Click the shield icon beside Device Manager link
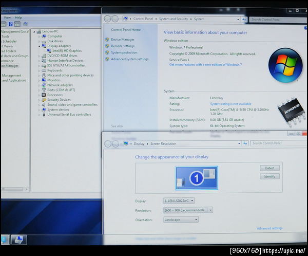Screen dimensions: 308x256 (107, 40)
